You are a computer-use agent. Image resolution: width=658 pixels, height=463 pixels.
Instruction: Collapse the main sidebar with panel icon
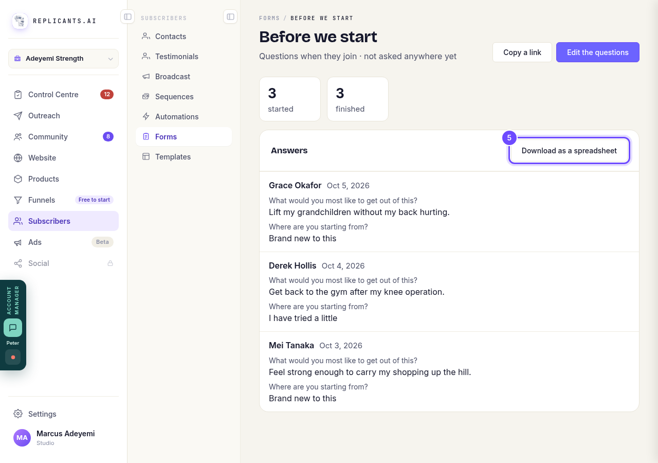[x=127, y=17]
